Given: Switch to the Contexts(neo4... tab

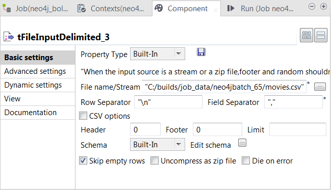Looking at the screenshot, I should [111, 9].
